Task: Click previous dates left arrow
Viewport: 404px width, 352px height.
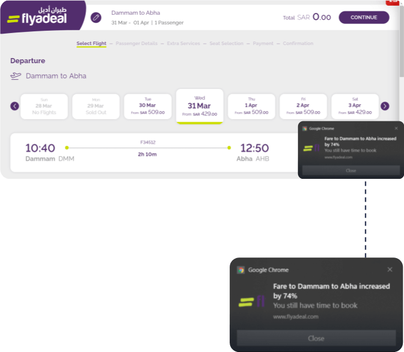Action: (x=15, y=106)
